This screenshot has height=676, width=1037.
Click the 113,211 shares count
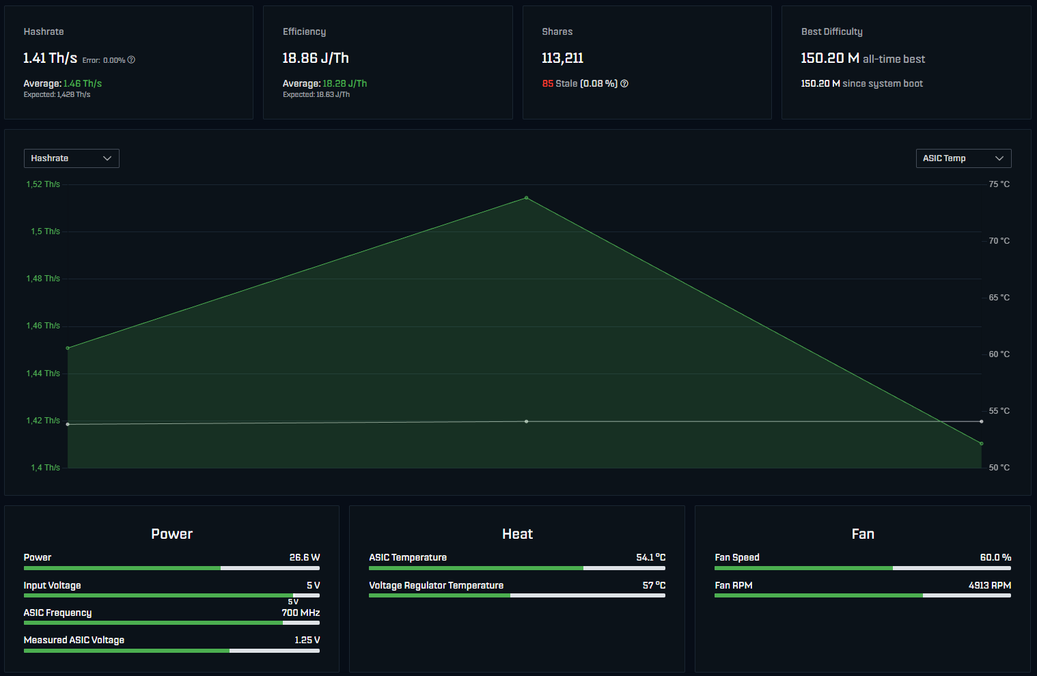pos(562,58)
